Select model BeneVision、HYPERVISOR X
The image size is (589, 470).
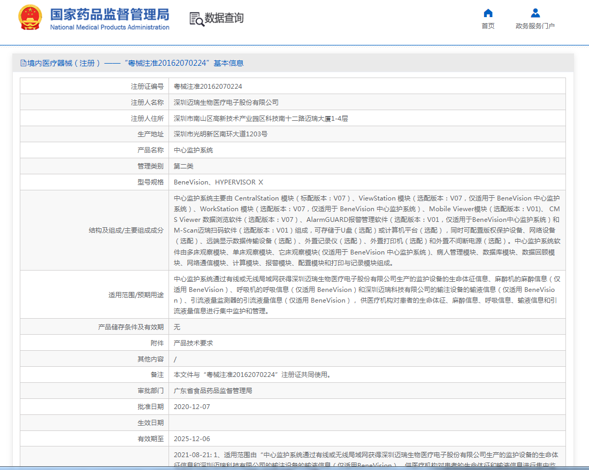[x=218, y=182]
